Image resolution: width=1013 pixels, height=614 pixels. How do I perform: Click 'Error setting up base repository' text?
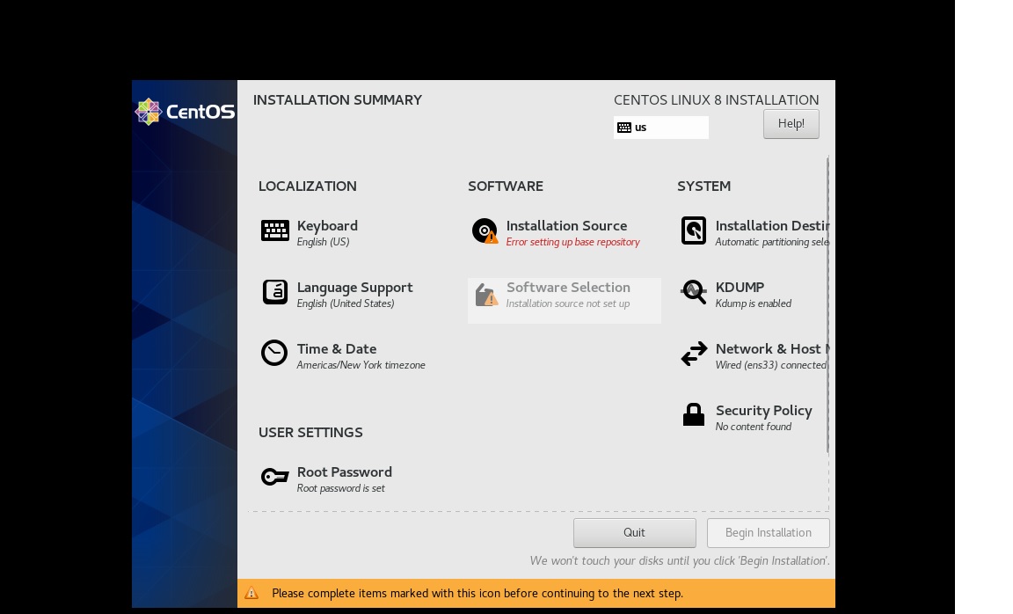click(x=572, y=242)
